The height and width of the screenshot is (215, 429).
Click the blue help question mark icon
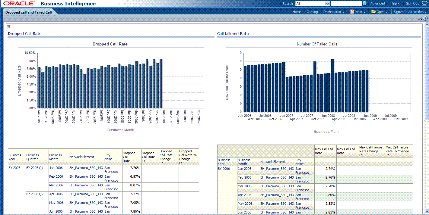(x=425, y=18)
